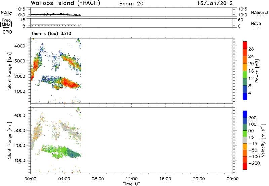
Task: Click the blue bottom of the power colorbar
Action: 245,96
